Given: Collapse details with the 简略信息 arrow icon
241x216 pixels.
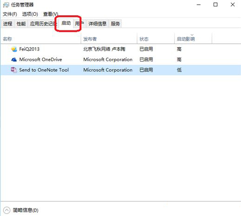Looking at the screenshot, I should click(7, 210).
